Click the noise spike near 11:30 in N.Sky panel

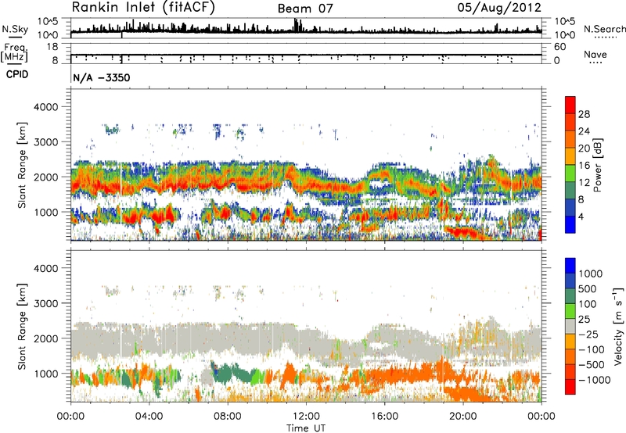click(x=296, y=25)
